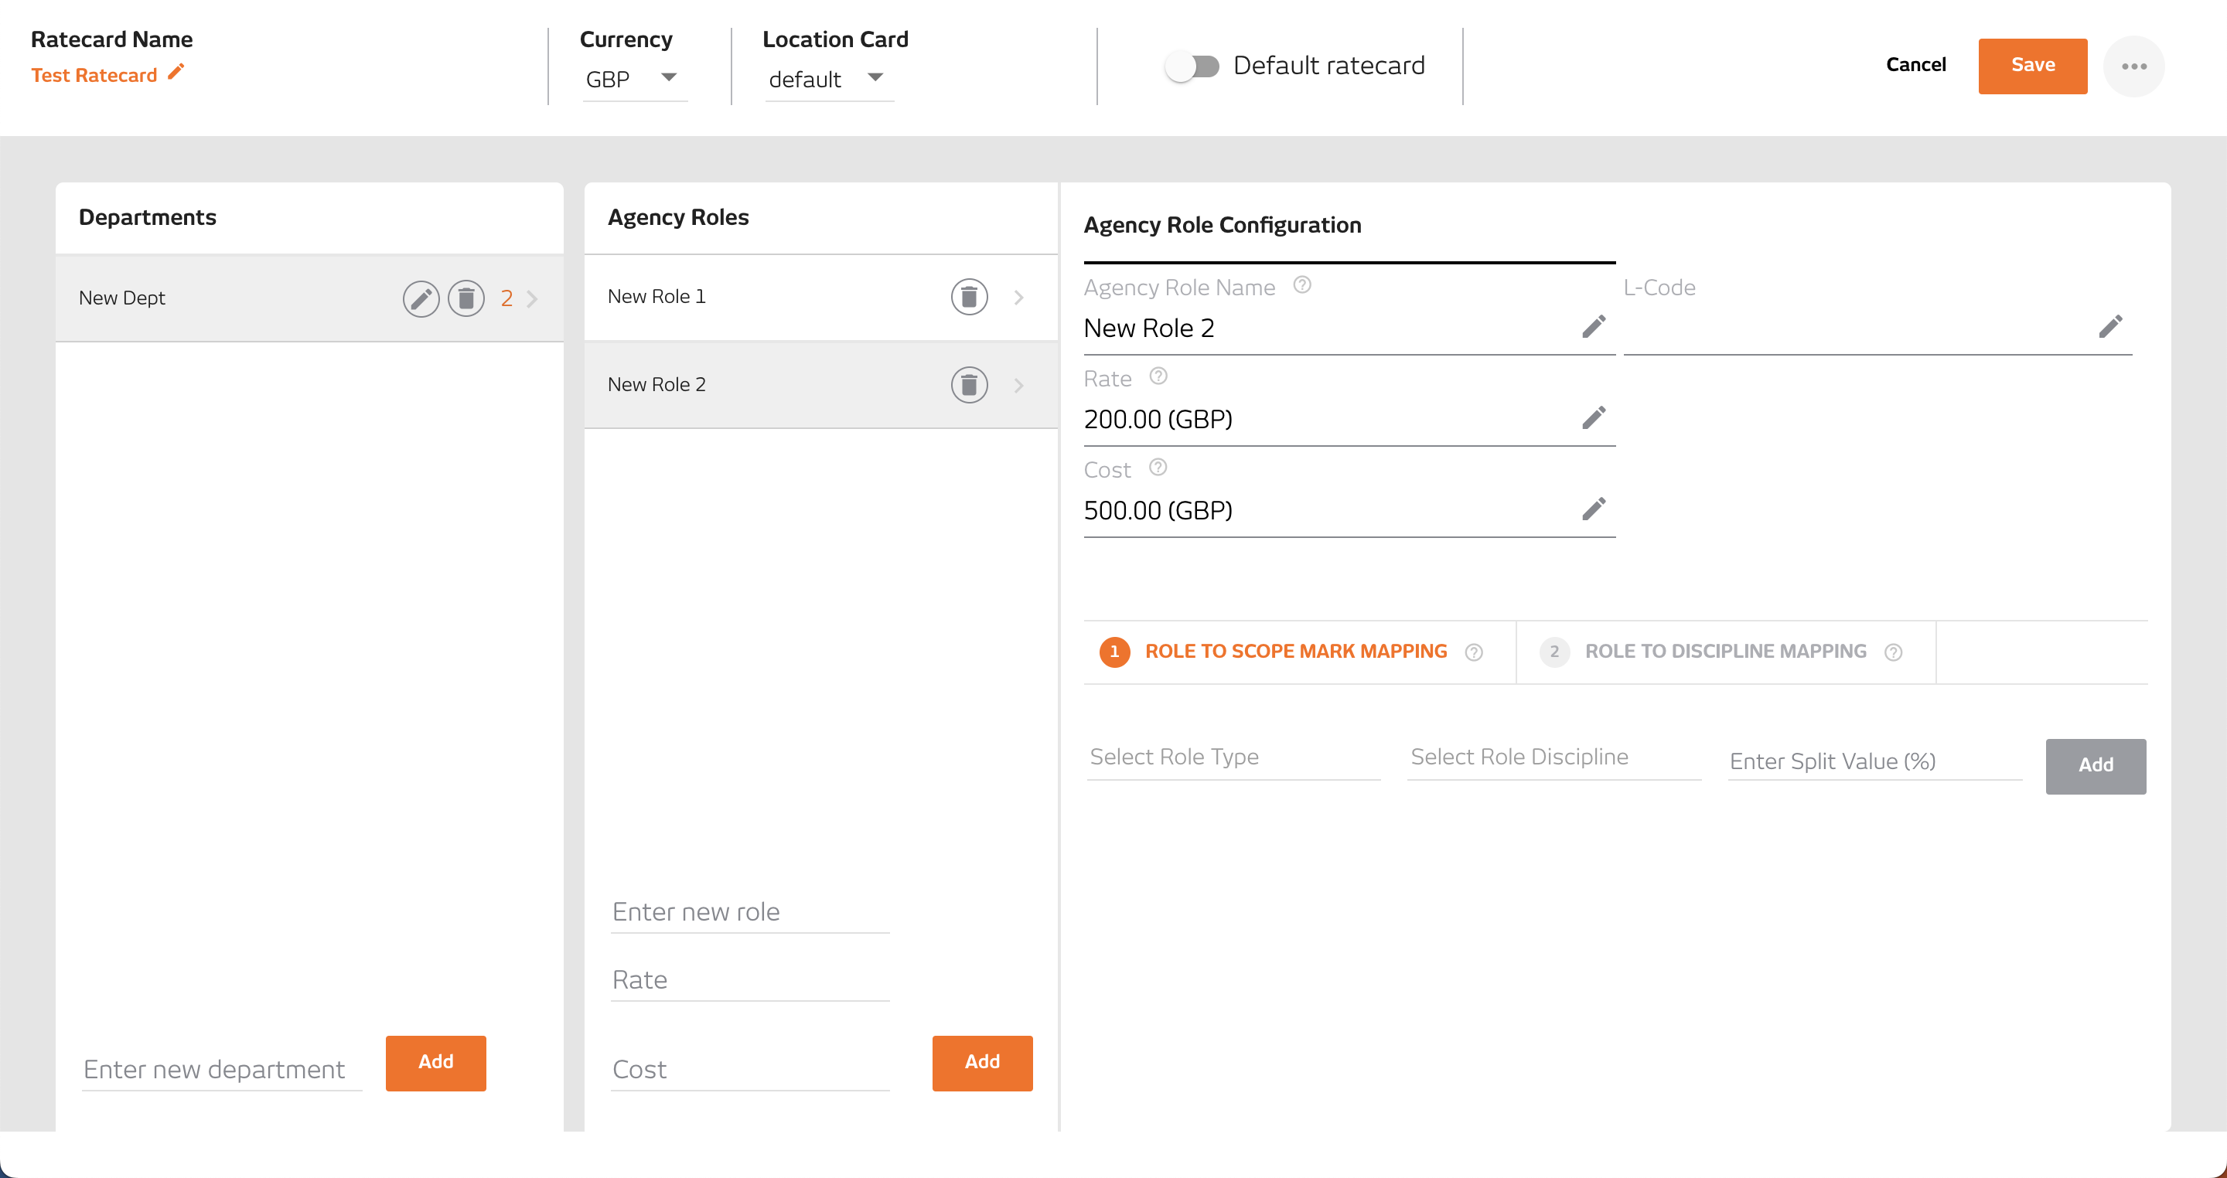Open the Location Card default dropdown

tap(829, 79)
